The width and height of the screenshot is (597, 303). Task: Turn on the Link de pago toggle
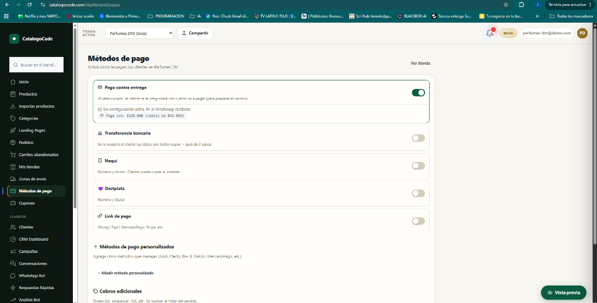coord(418,221)
